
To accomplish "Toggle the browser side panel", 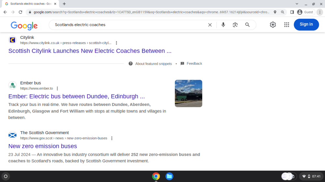I will tap(292, 12).
